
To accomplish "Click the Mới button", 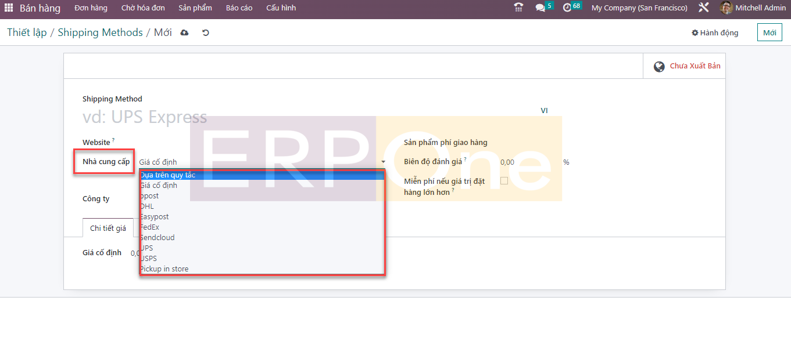I will click(x=769, y=33).
